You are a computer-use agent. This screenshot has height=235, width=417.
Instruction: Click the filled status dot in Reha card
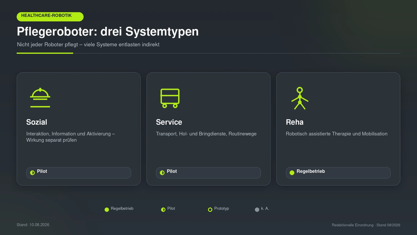pyautogui.click(x=292, y=173)
